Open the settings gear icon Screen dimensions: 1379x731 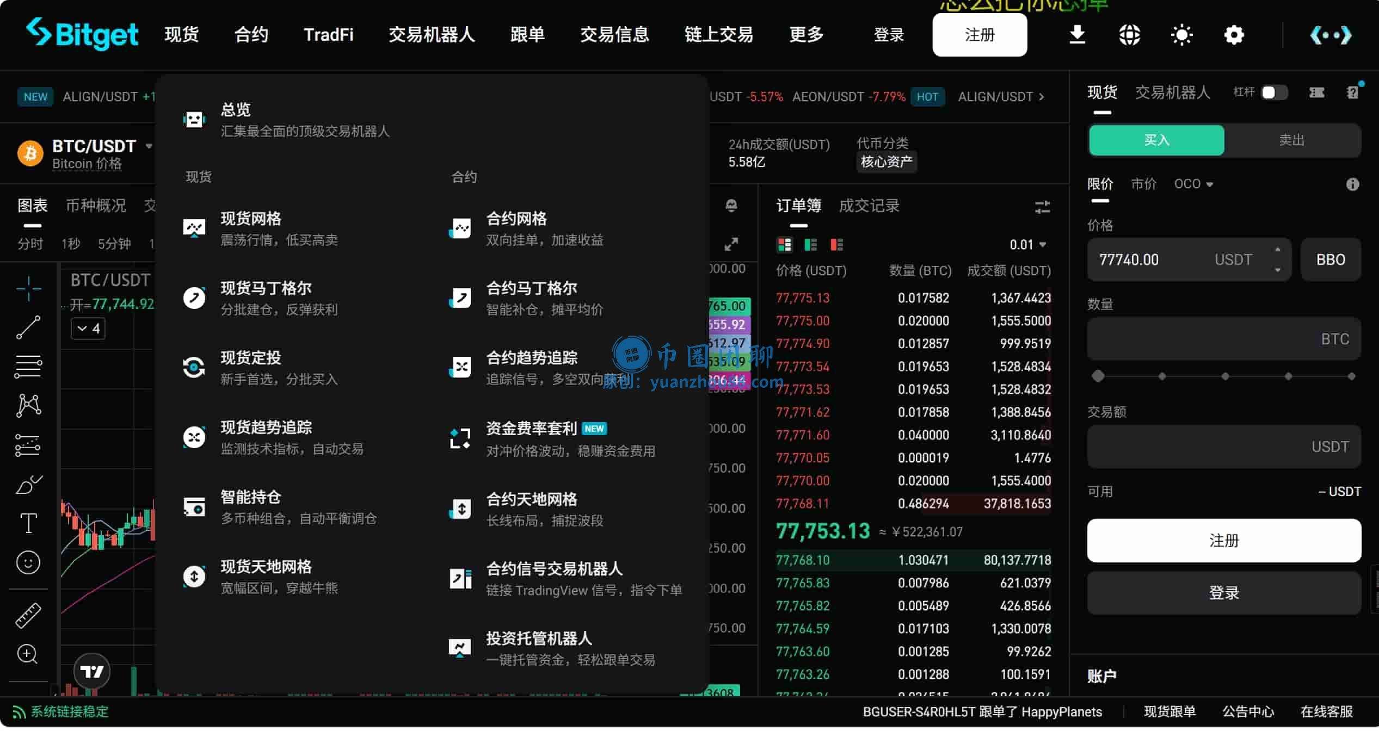pyautogui.click(x=1234, y=35)
